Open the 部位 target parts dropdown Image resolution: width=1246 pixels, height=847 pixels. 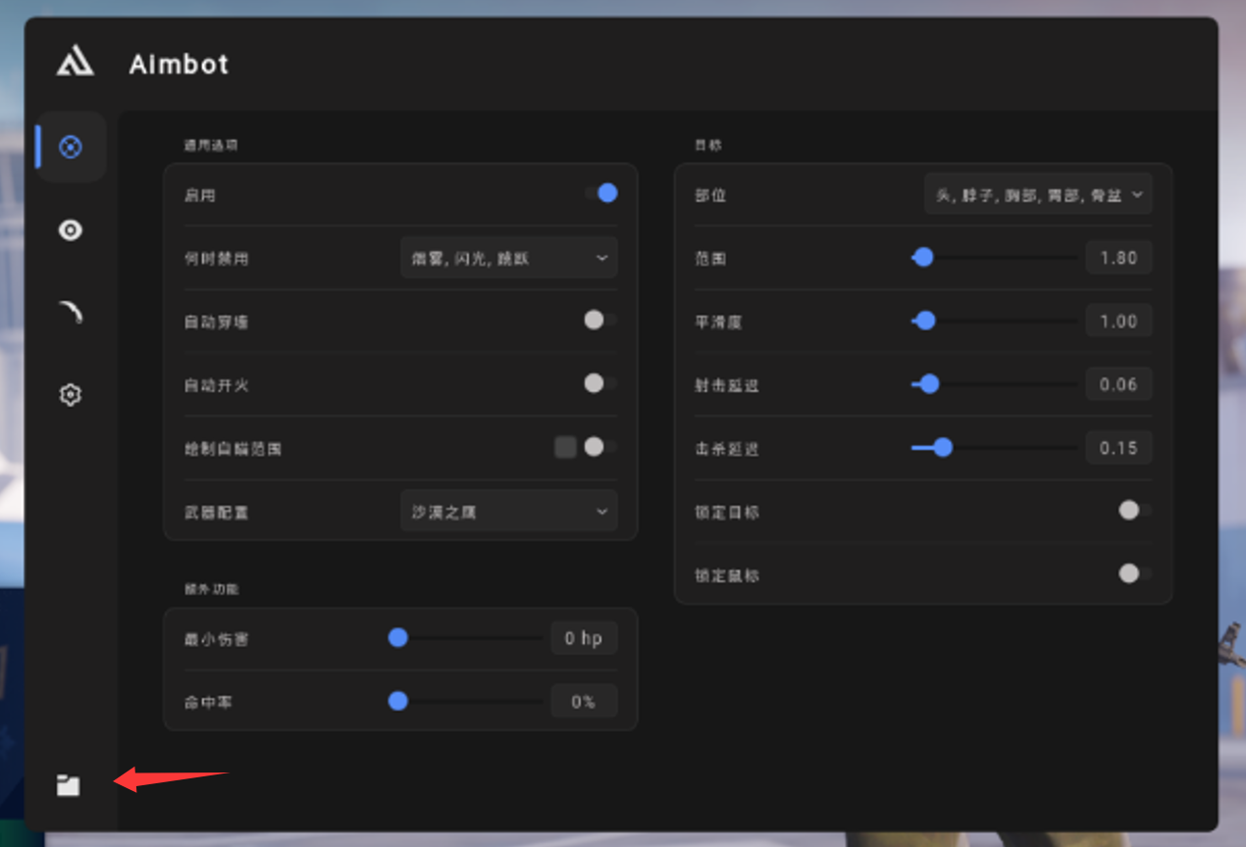pyautogui.click(x=1037, y=194)
